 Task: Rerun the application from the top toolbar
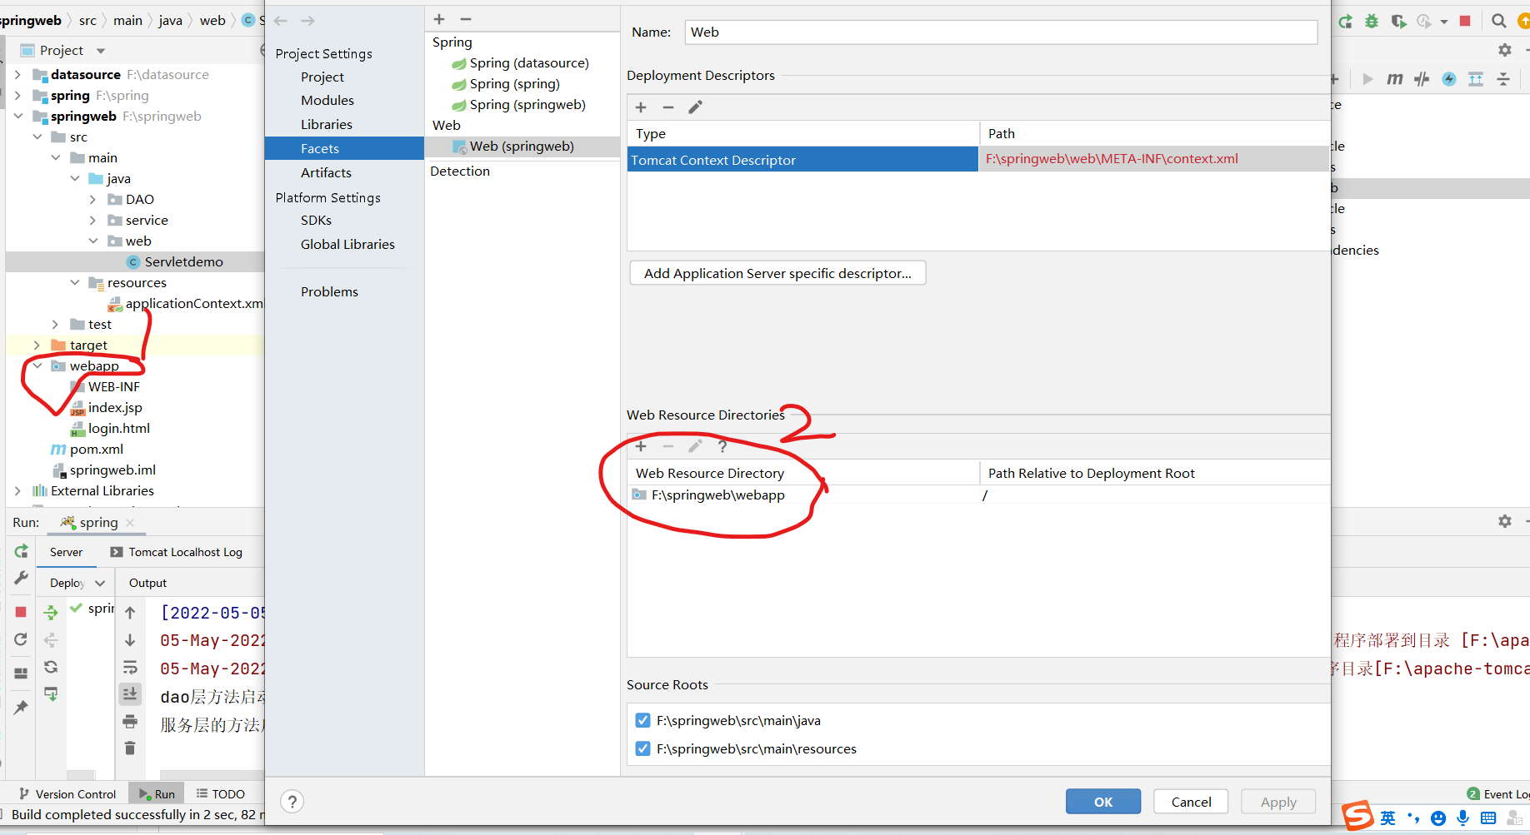(1346, 22)
